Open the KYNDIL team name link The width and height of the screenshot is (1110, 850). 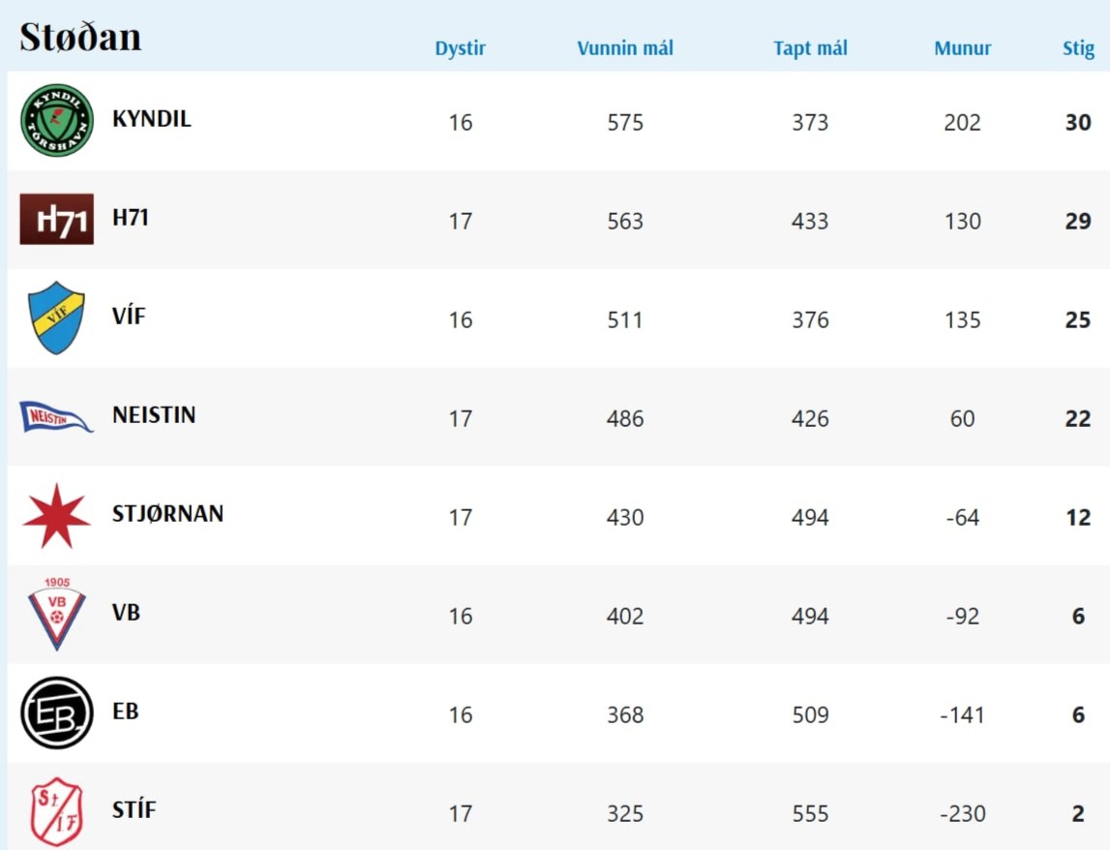click(x=152, y=119)
